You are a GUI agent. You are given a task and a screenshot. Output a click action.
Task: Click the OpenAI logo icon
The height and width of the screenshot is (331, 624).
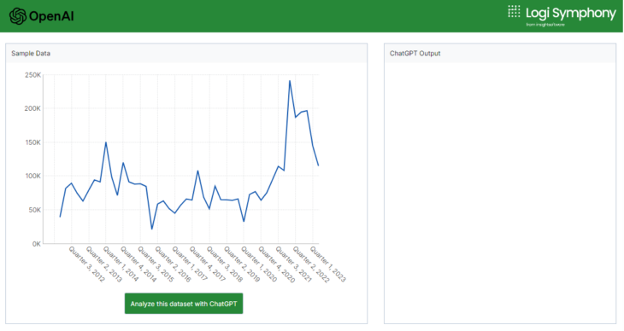pos(17,16)
